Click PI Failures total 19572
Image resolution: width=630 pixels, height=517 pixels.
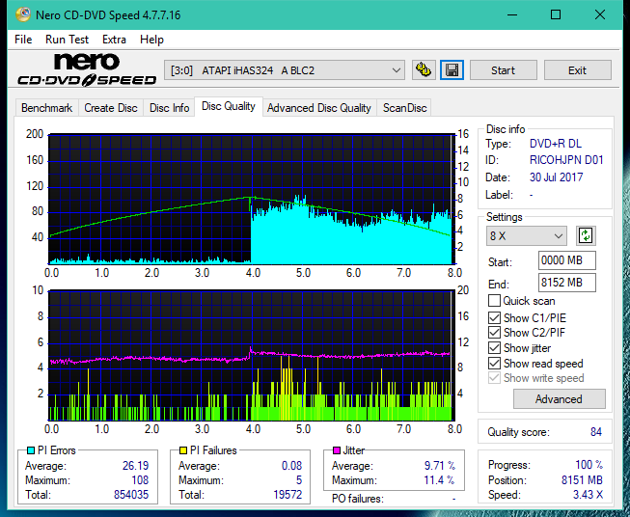click(288, 495)
